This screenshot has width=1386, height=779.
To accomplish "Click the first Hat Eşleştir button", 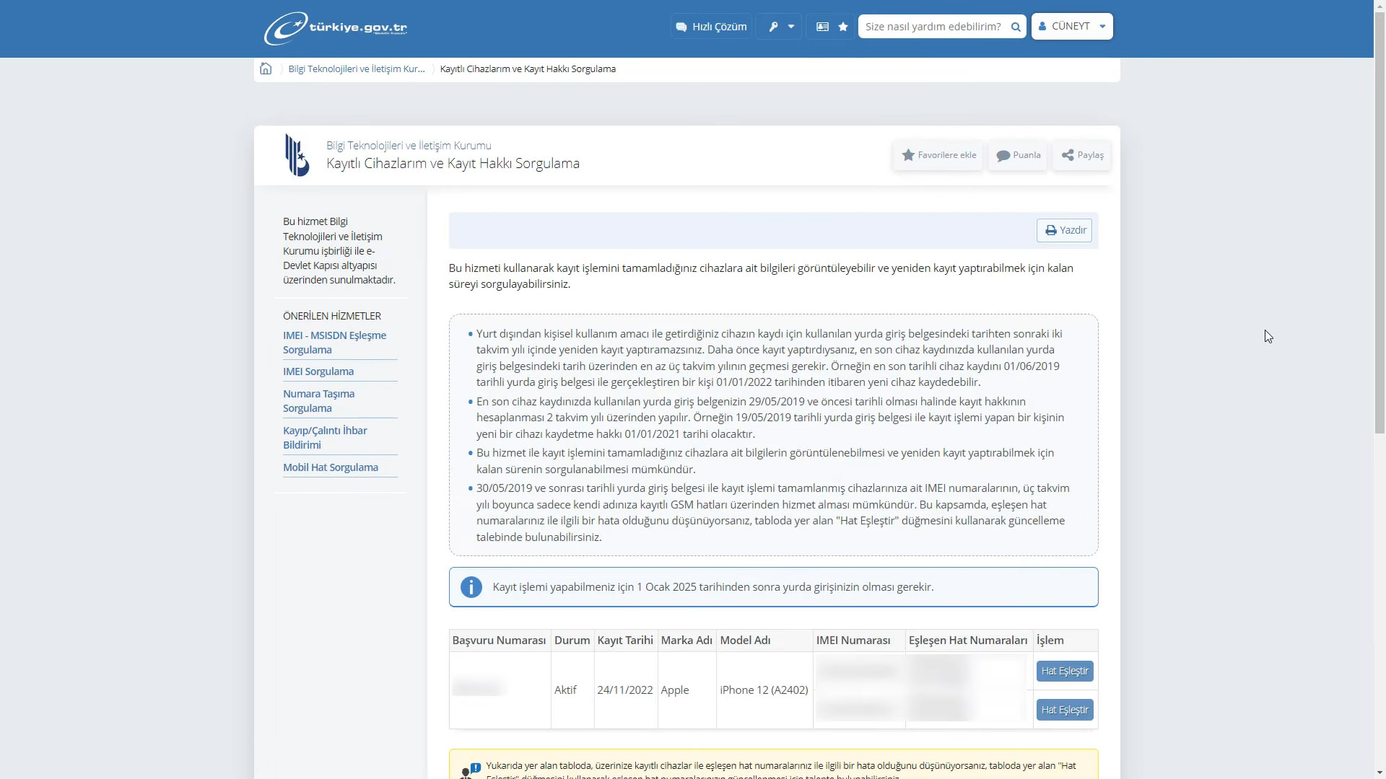I will coord(1065,671).
